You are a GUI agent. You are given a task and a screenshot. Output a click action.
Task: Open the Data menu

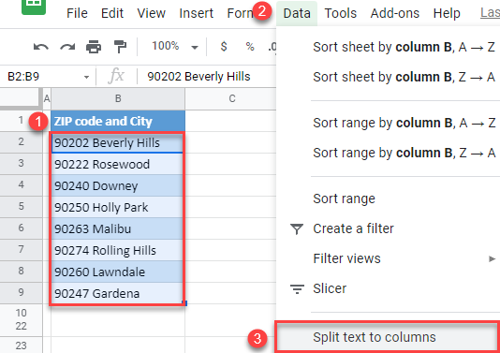(297, 13)
